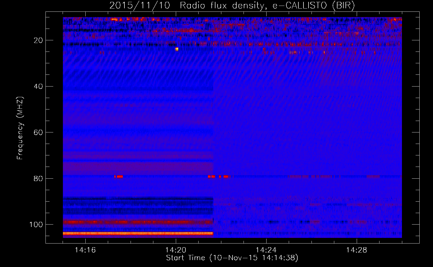Viewport: 433px width, 267px height.
Task: Click the red burst at 80 MHz before 14:18
Action: 119,176
